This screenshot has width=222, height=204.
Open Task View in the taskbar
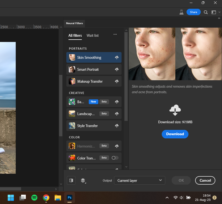coord(22,198)
